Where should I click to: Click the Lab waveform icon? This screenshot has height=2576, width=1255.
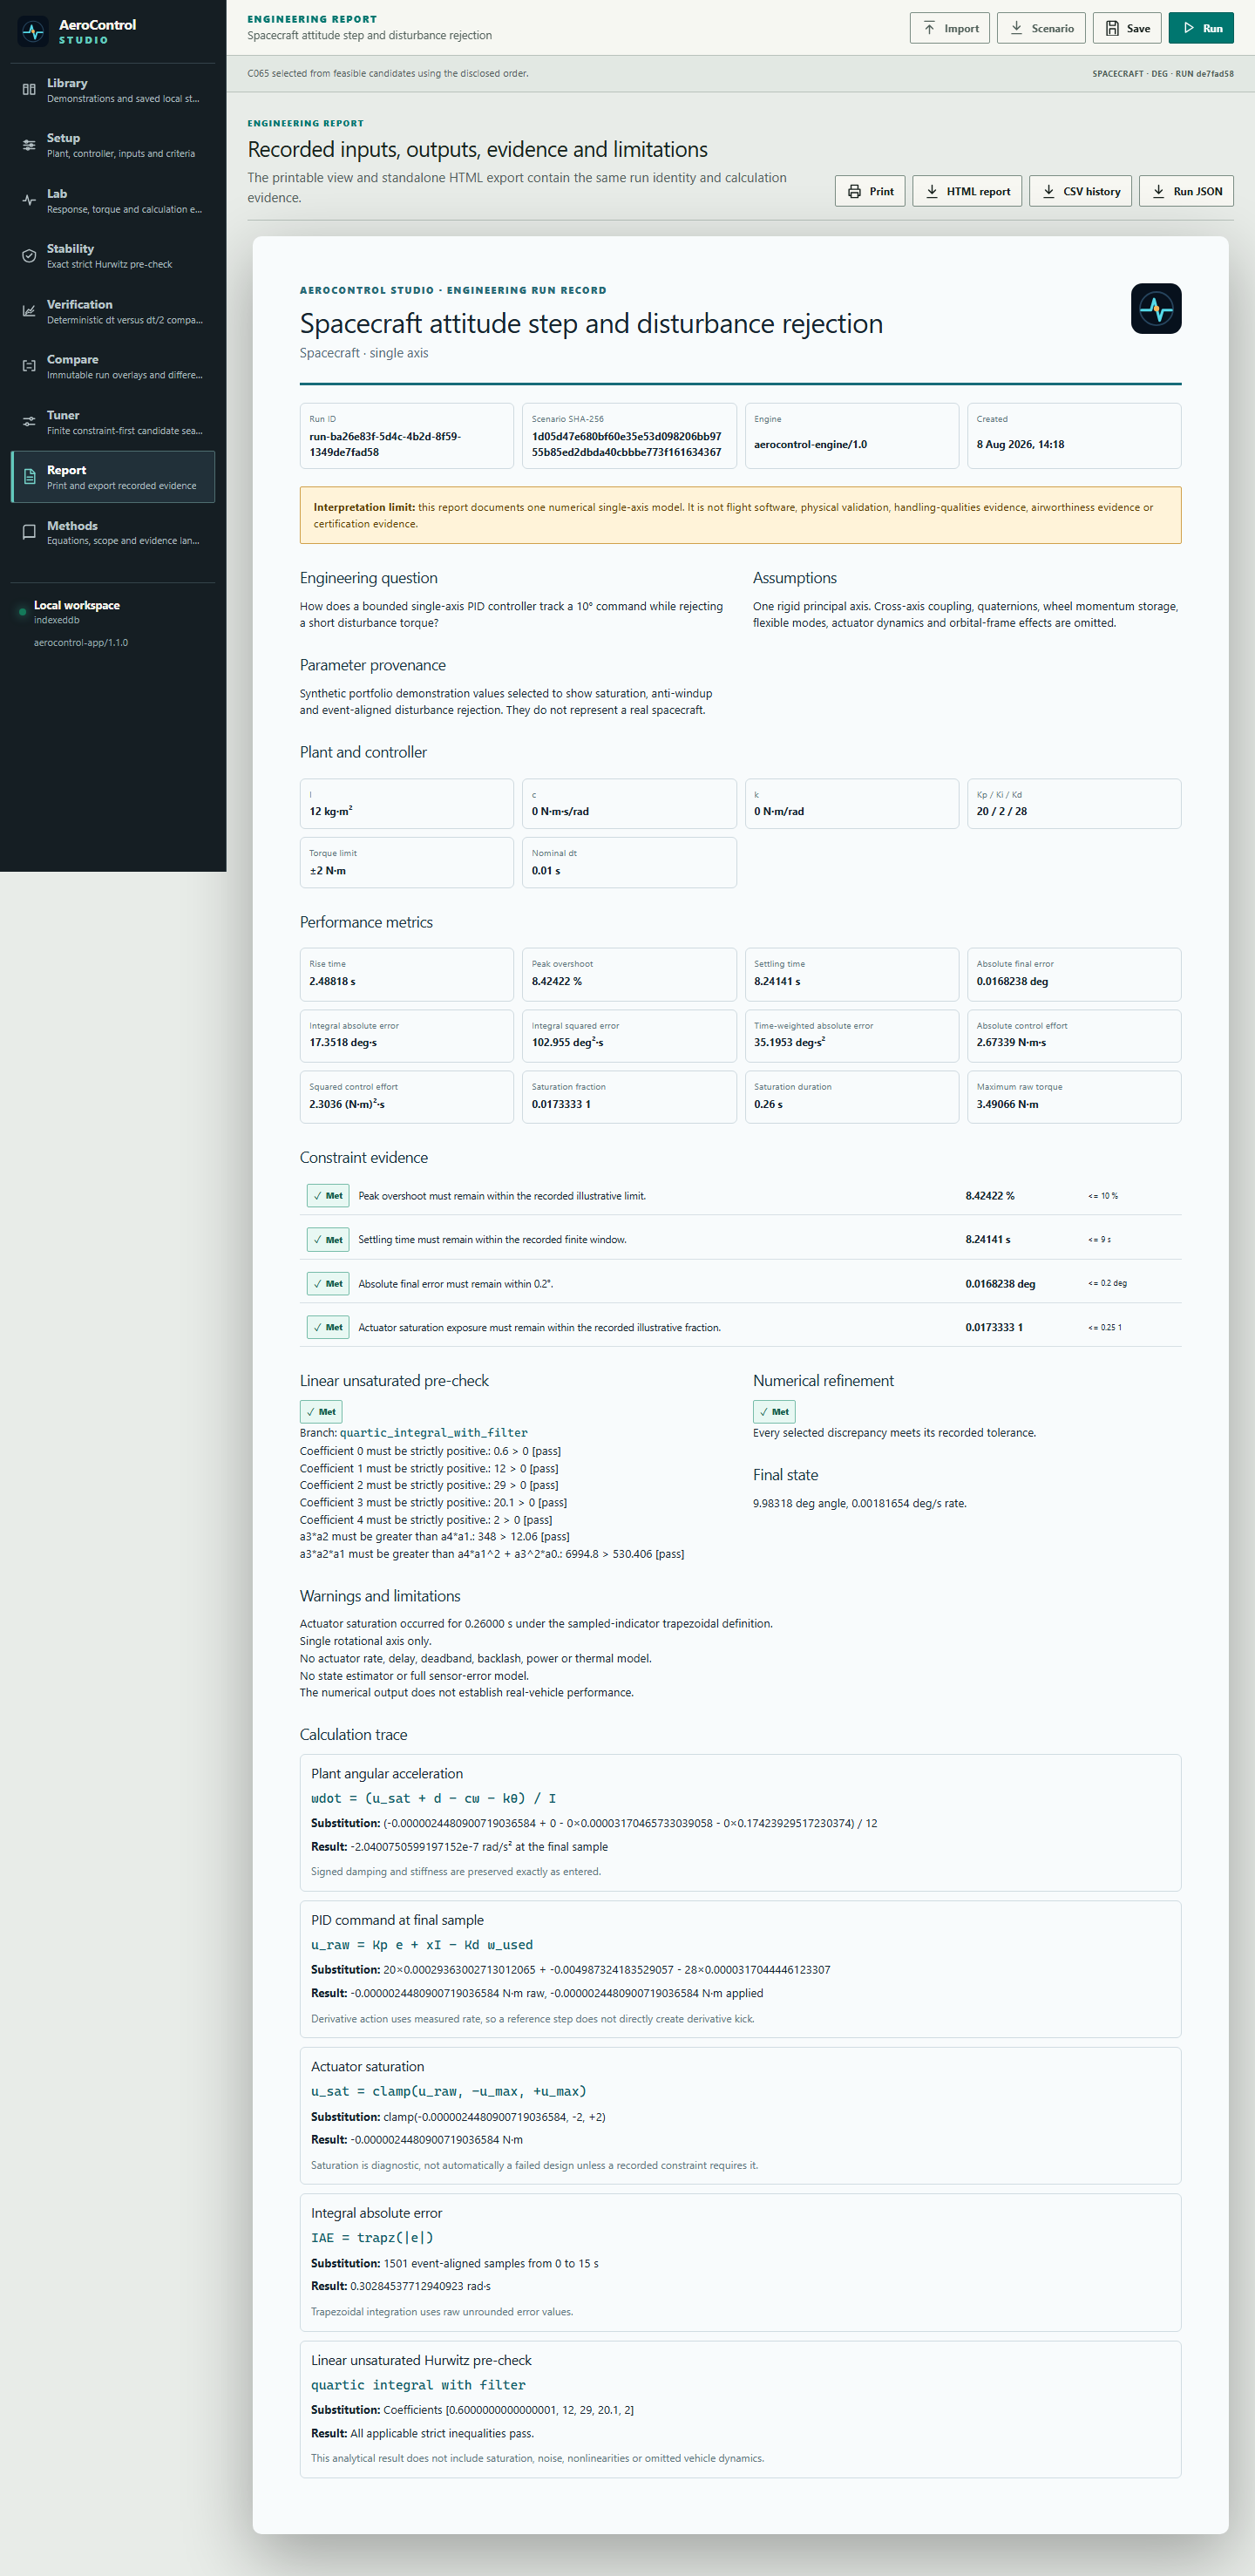29,200
